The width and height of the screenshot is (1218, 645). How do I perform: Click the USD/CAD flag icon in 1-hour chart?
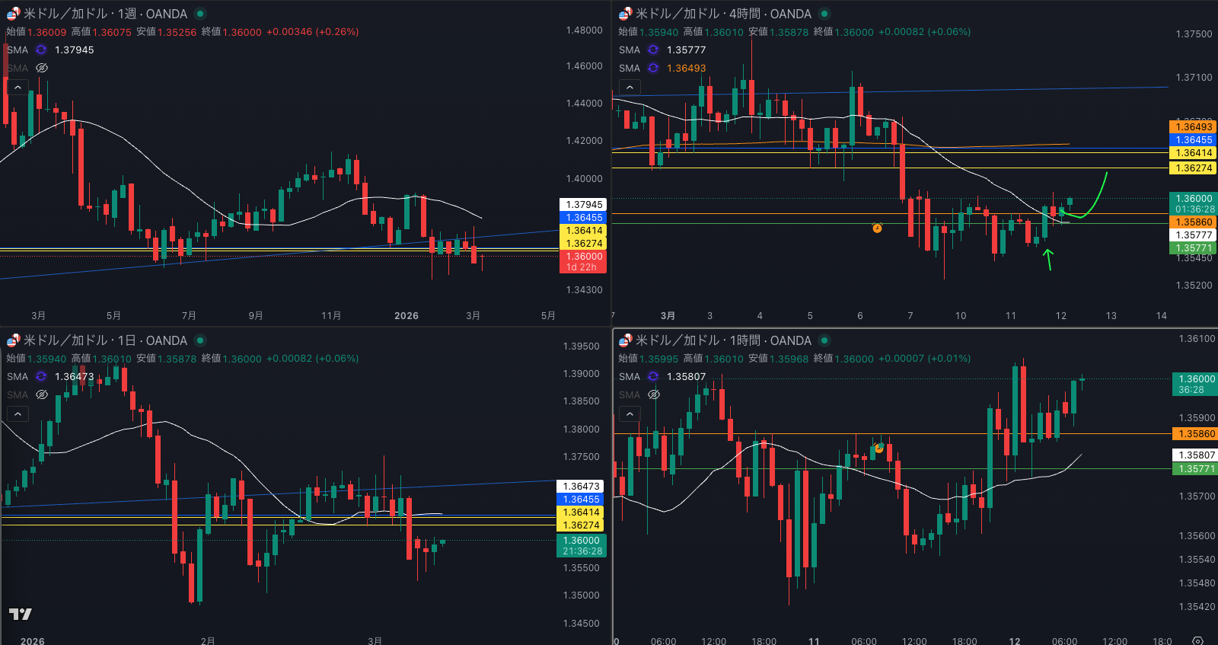point(625,340)
